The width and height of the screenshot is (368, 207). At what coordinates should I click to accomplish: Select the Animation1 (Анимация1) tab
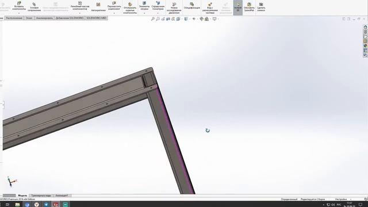[62, 195]
